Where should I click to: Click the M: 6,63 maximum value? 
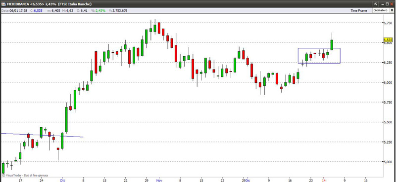point(68,11)
